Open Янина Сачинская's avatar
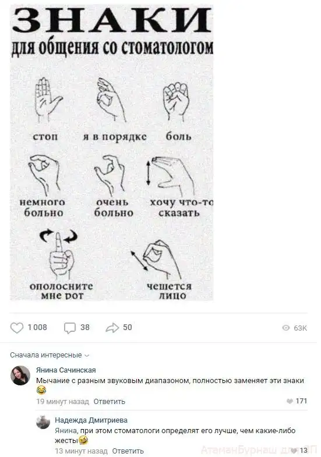Image resolution: width=321 pixels, height=457 pixels. coord(20,375)
